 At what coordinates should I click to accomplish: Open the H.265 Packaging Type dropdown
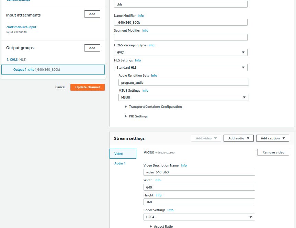pos(181,53)
